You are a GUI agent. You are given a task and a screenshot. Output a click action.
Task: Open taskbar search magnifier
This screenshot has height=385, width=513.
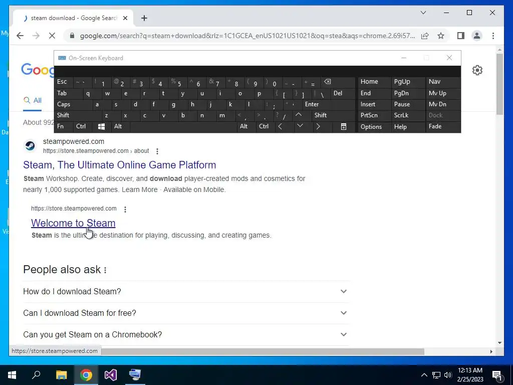pyautogui.click(x=36, y=375)
